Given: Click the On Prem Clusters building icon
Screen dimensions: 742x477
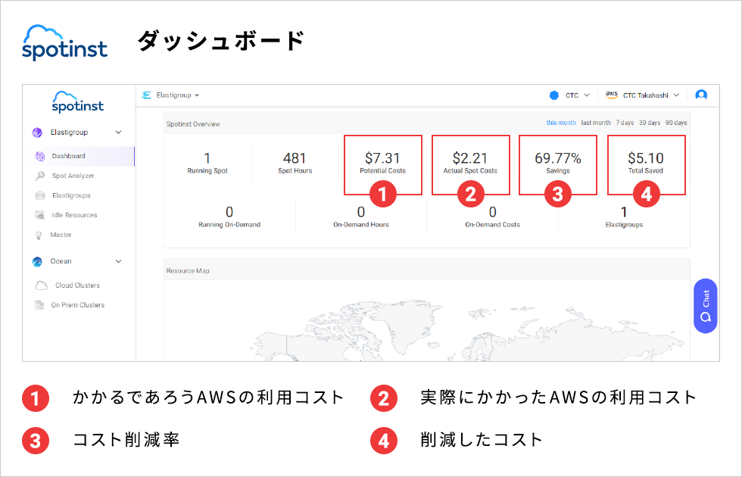Looking at the screenshot, I should tap(39, 305).
